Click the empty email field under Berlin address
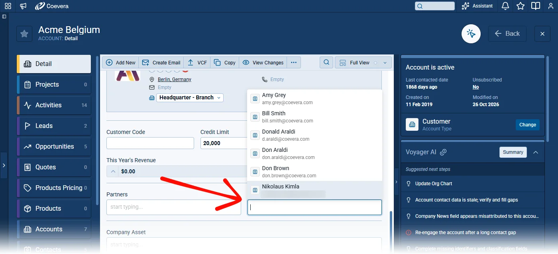The image size is (558, 254). coord(165,87)
